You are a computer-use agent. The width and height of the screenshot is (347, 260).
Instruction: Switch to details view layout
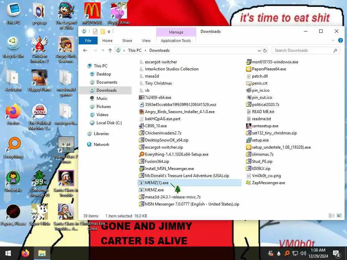tap(331, 215)
